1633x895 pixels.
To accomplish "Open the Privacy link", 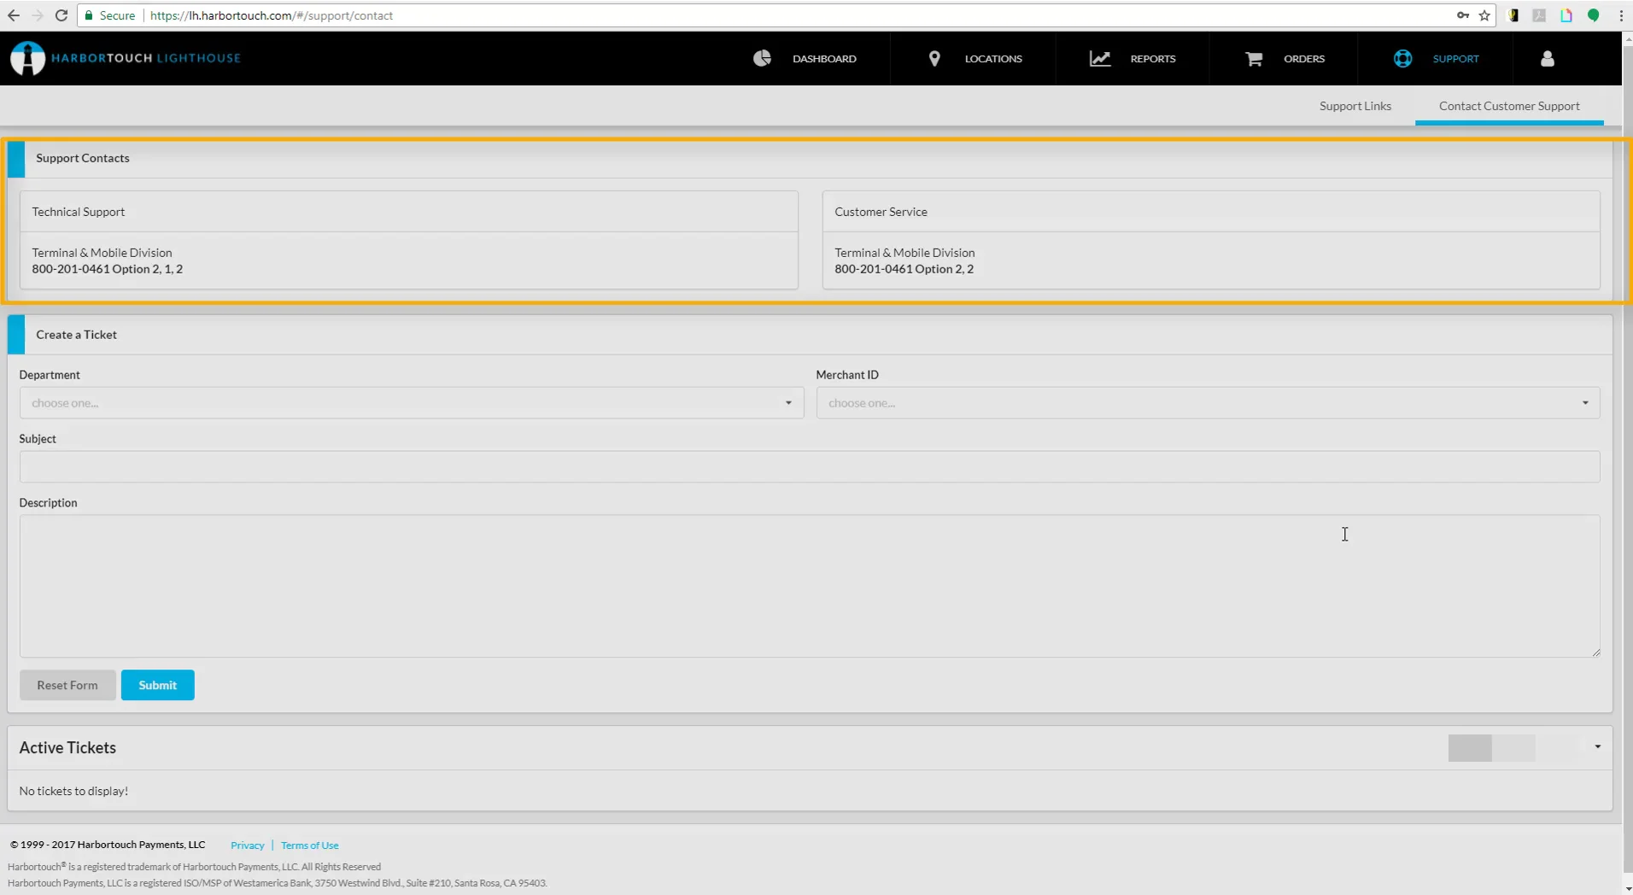I will (248, 845).
